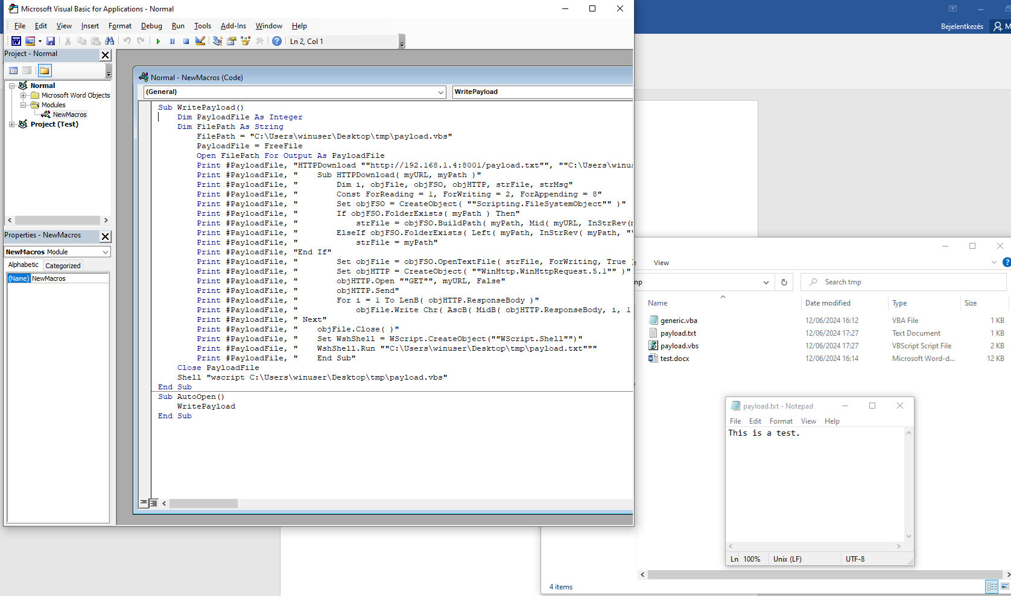1011x596 pixels.
Task: Click the Insert UserForm toolbar icon
Action: point(30,41)
